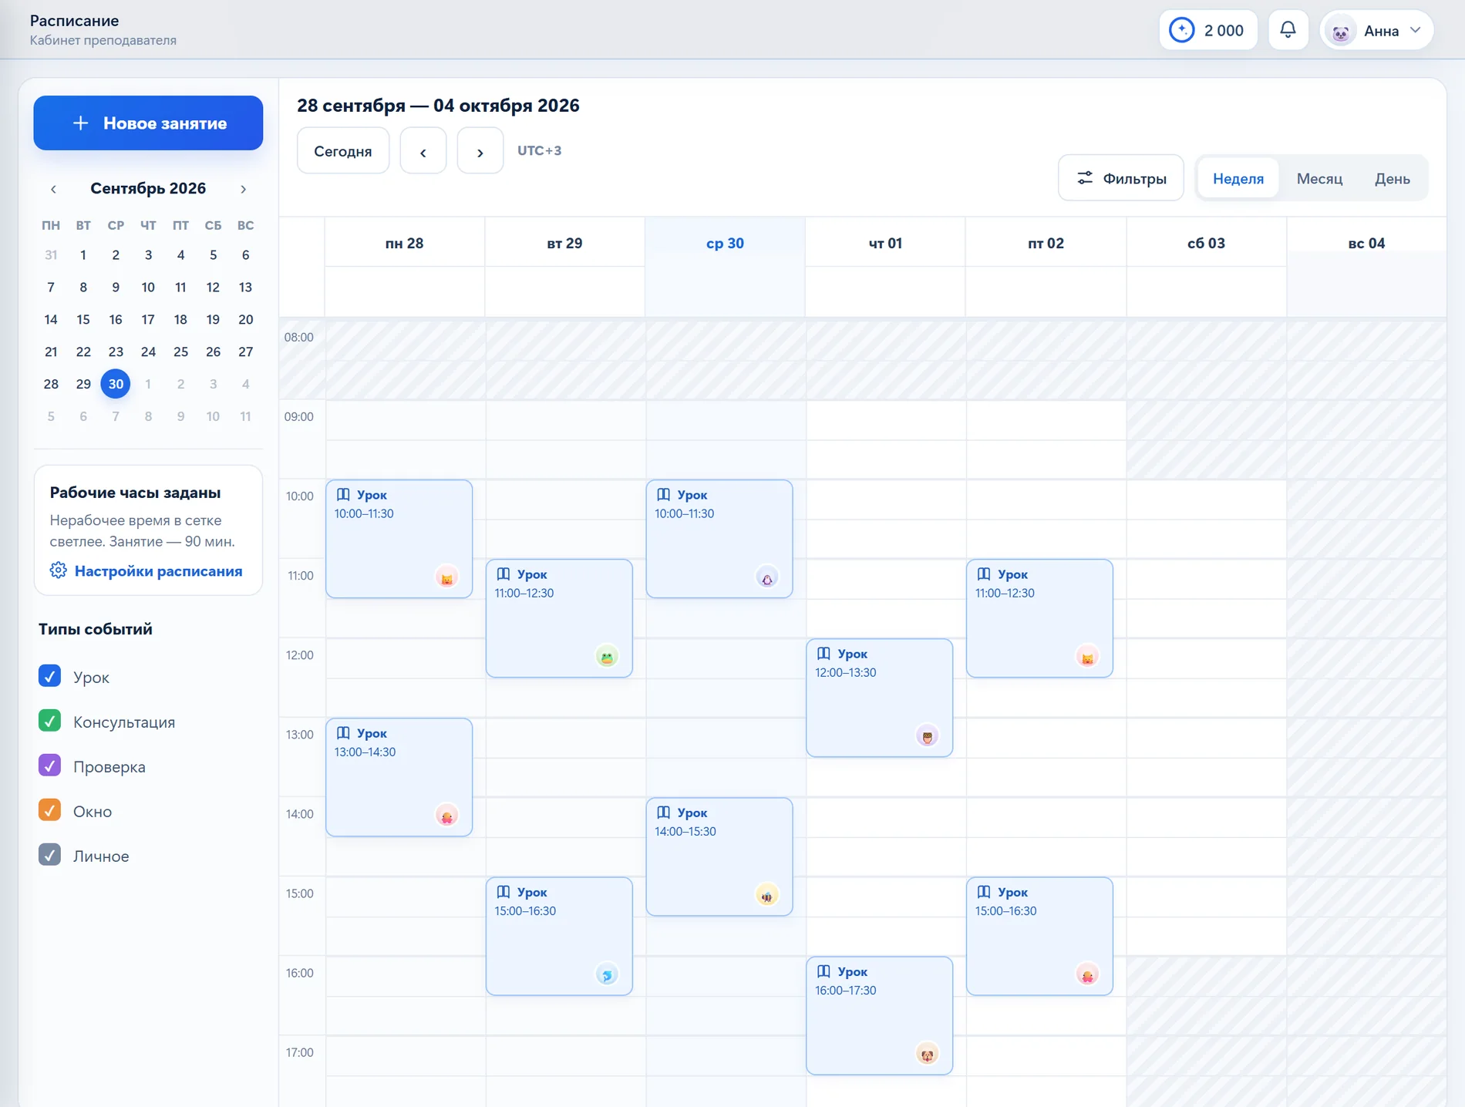Viewport: 1465px width, 1107px height.
Task: Click the avatar on Wednesday 10:00–11:30 lesson
Action: pos(766,577)
